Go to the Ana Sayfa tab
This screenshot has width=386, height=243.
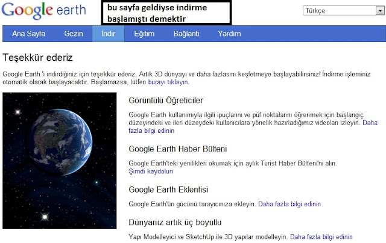click(x=28, y=34)
